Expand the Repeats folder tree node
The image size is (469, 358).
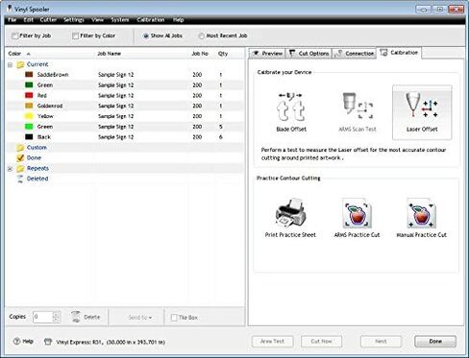pyautogui.click(x=10, y=169)
